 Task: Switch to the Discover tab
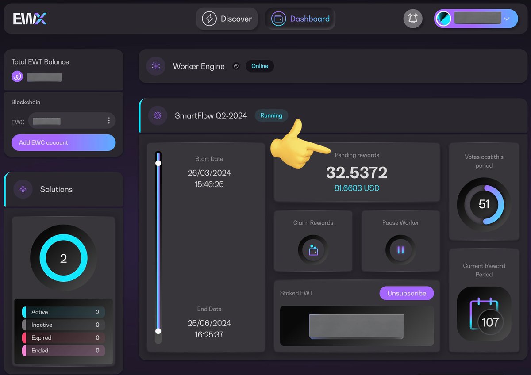pos(227,19)
